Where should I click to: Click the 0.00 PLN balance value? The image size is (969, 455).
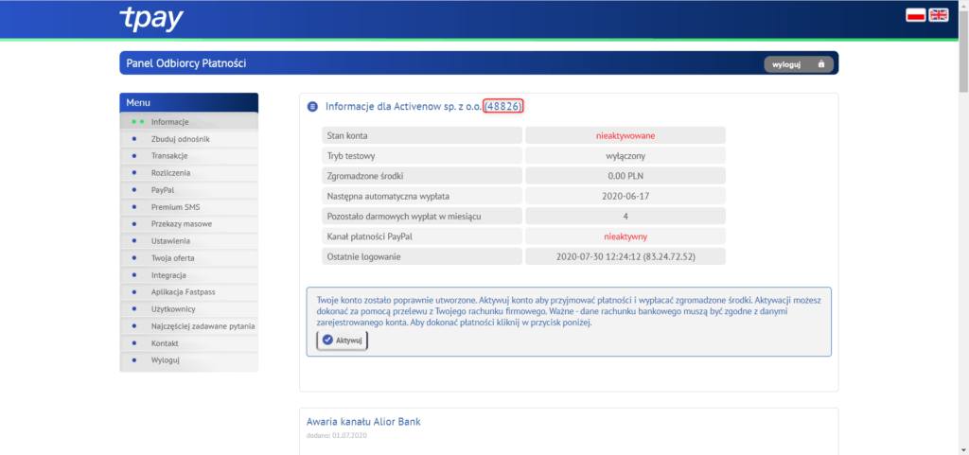[625, 176]
